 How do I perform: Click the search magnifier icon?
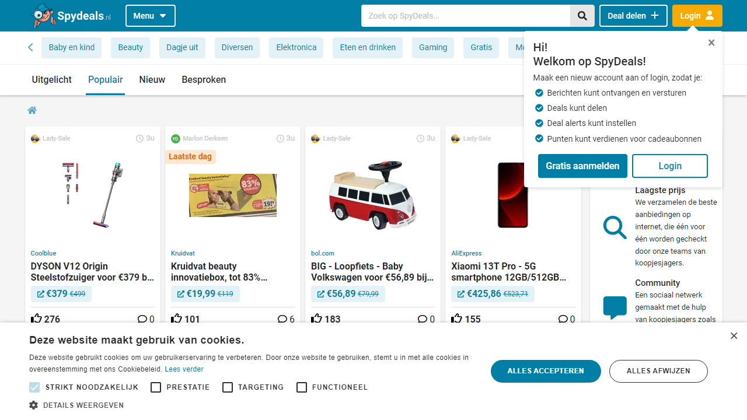tap(582, 15)
